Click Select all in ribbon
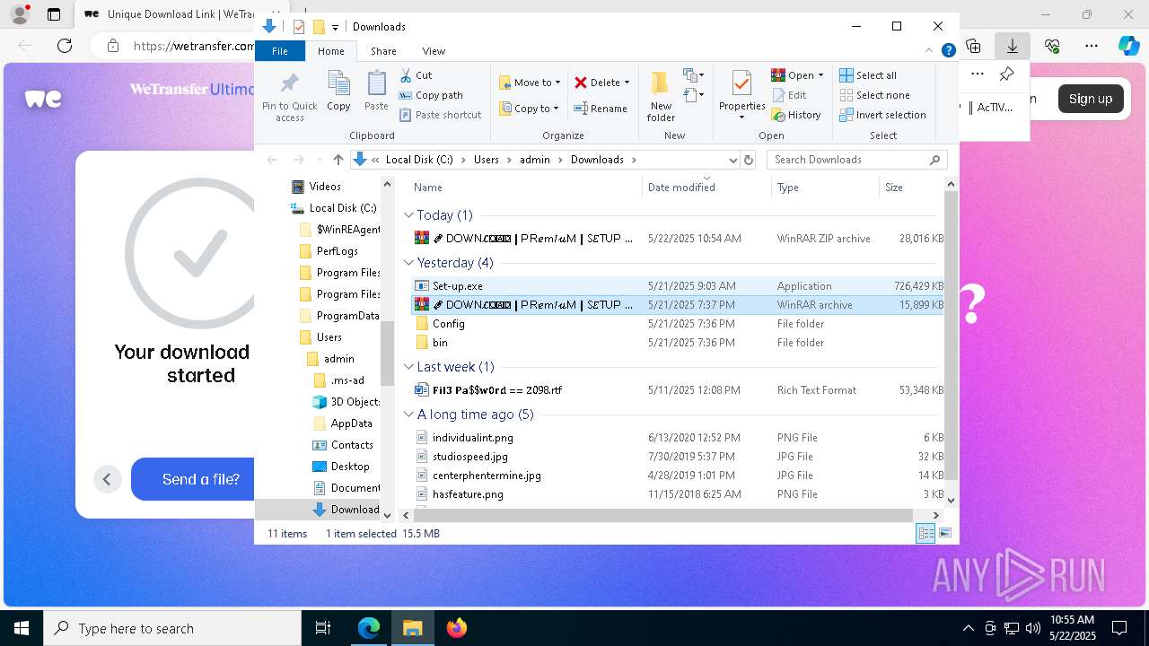The width and height of the screenshot is (1149, 646). coord(868,75)
